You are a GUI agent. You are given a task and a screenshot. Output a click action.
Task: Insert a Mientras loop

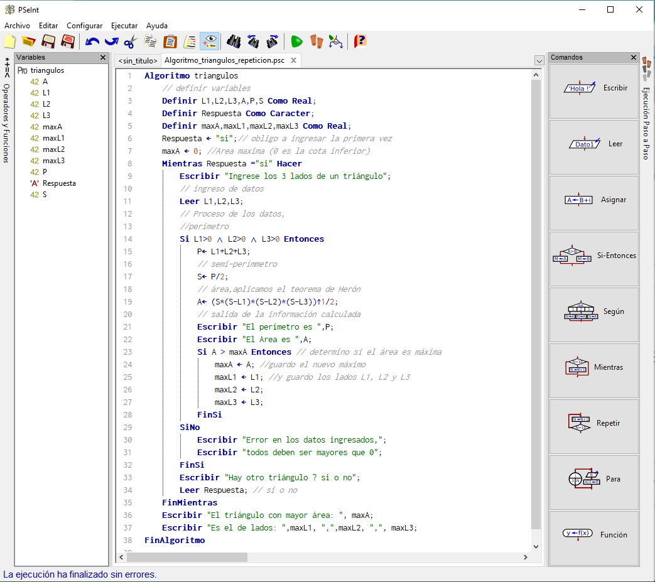594,371
